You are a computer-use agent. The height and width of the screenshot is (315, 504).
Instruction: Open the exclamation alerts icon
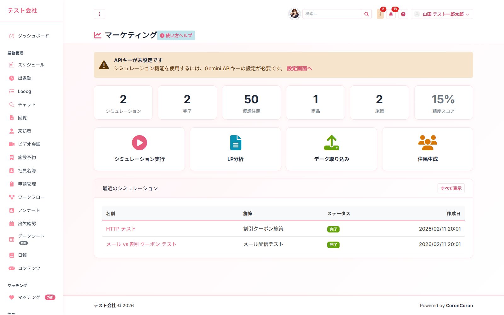point(380,14)
